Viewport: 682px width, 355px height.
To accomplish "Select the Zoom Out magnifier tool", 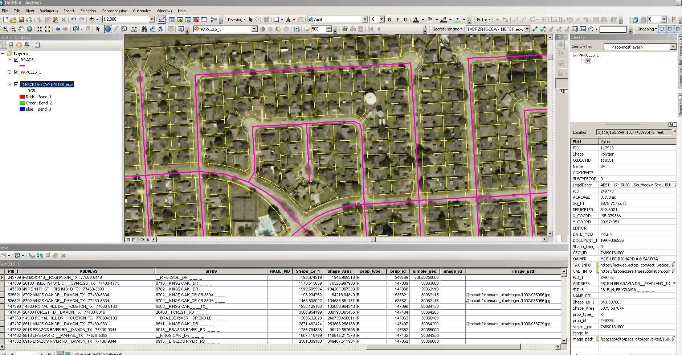I will pyautogui.click(x=13, y=29).
